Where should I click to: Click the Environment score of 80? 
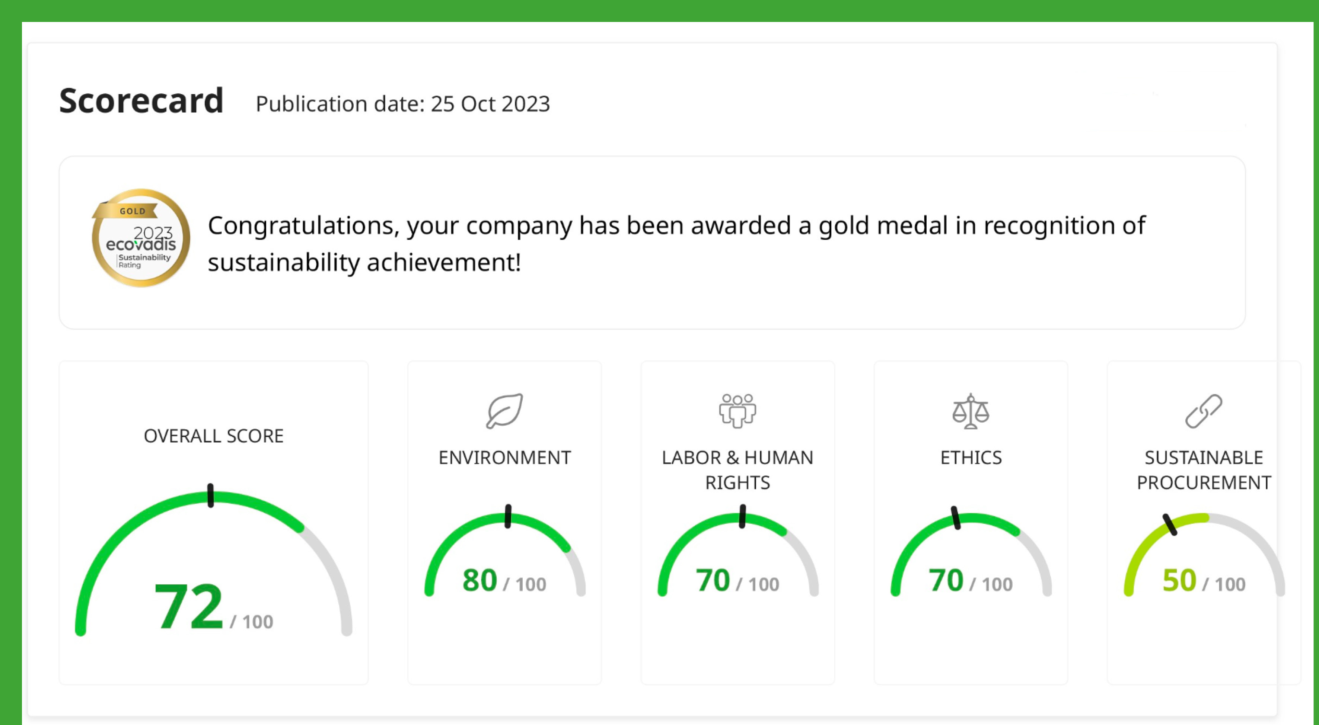tap(479, 580)
